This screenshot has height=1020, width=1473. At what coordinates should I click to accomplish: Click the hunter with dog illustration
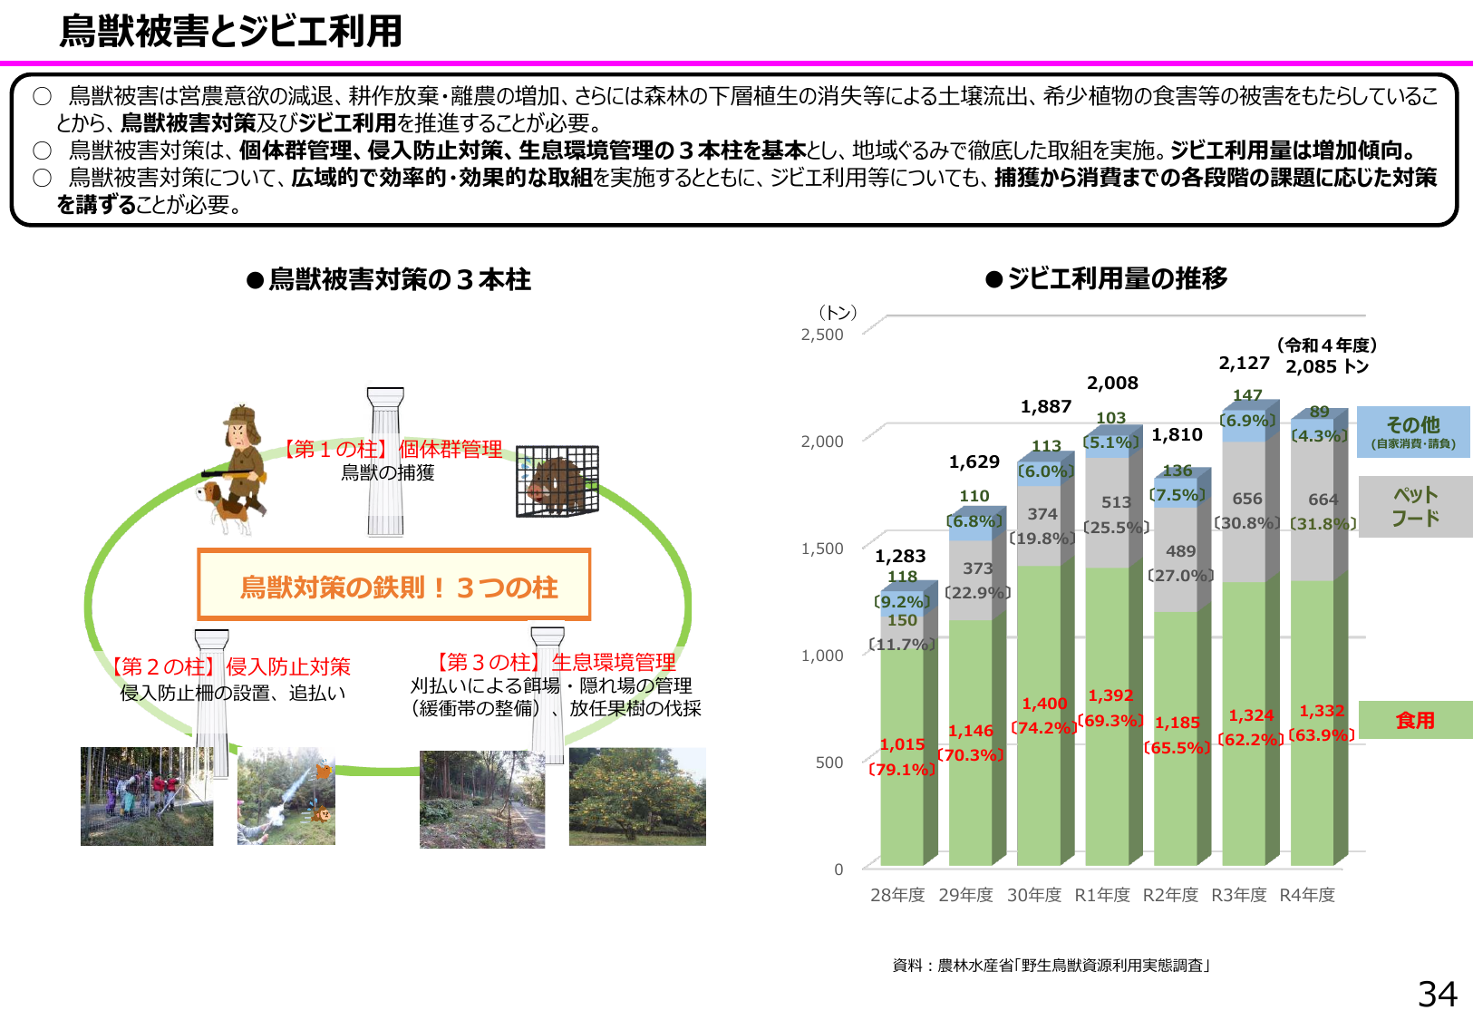(x=236, y=469)
